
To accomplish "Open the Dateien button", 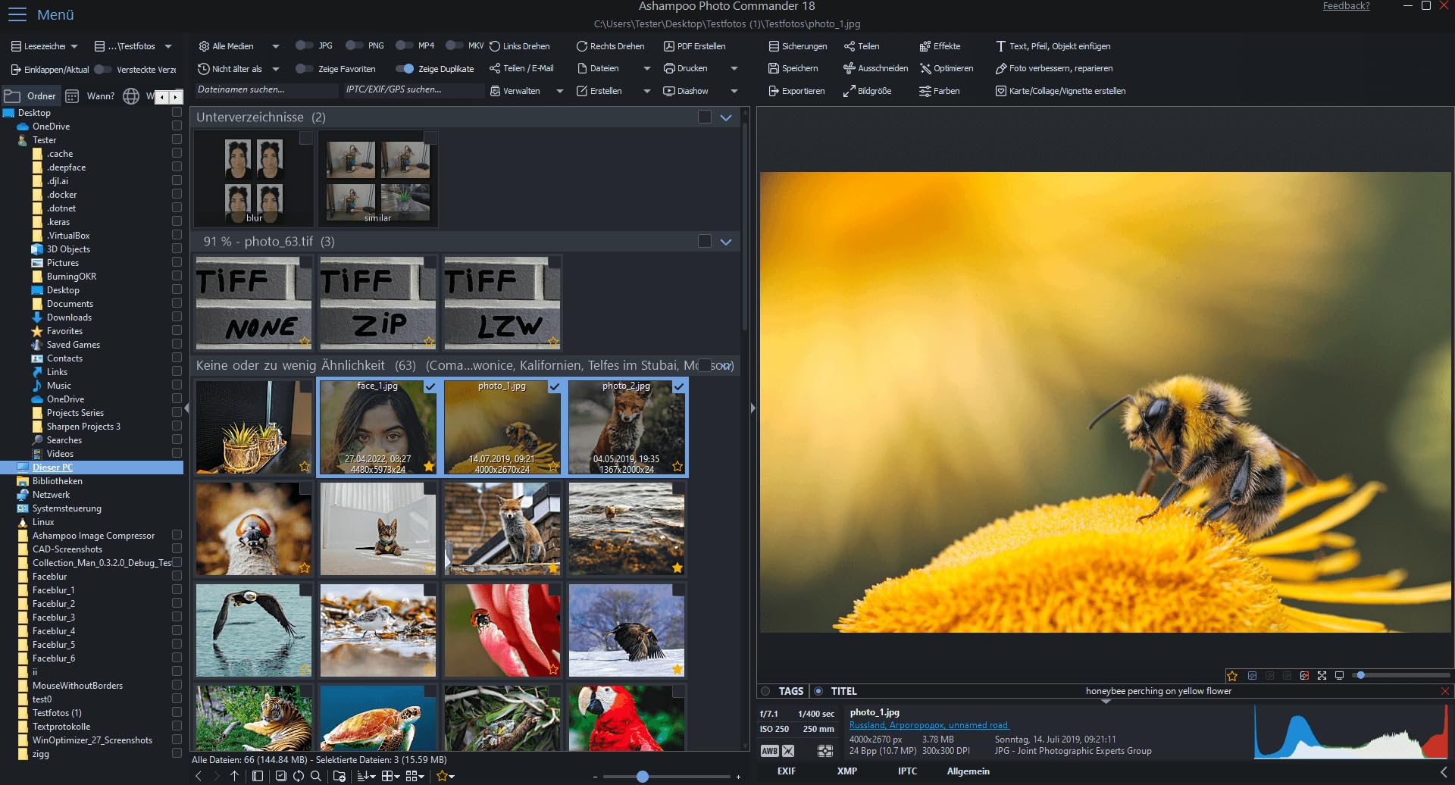I will 599,68.
